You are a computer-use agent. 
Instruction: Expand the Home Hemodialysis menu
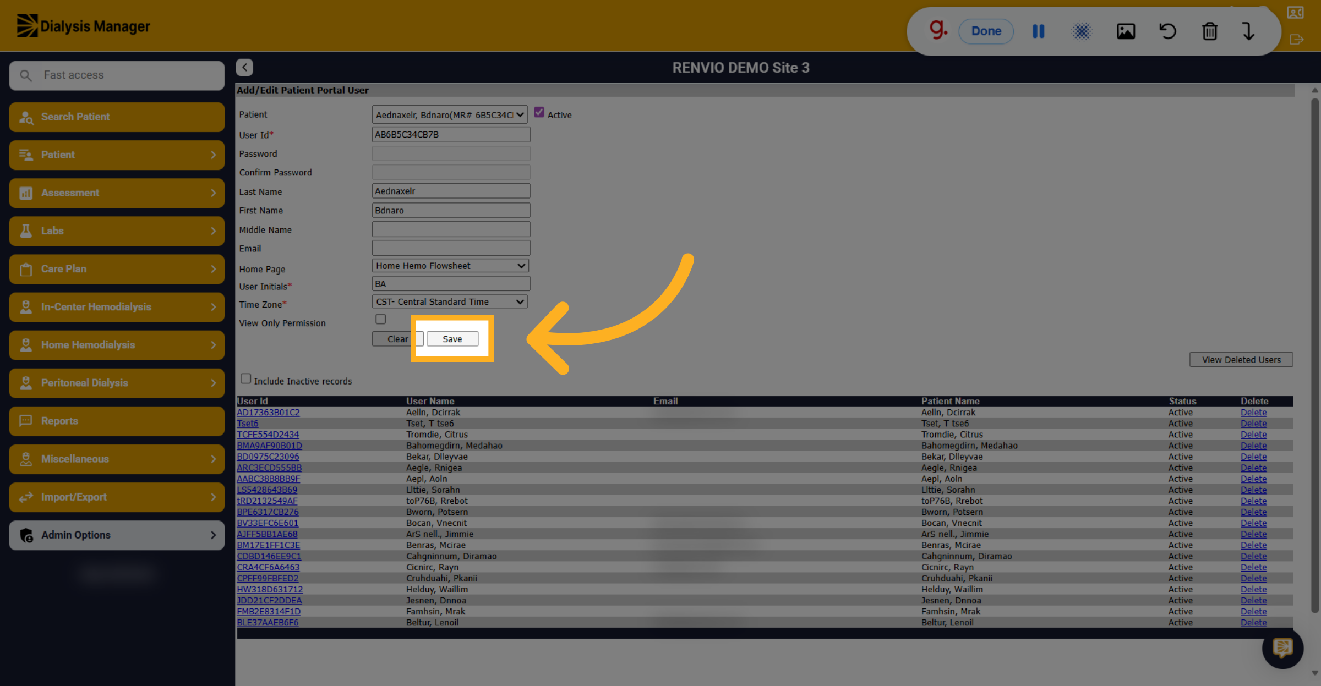pyautogui.click(x=117, y=345)
